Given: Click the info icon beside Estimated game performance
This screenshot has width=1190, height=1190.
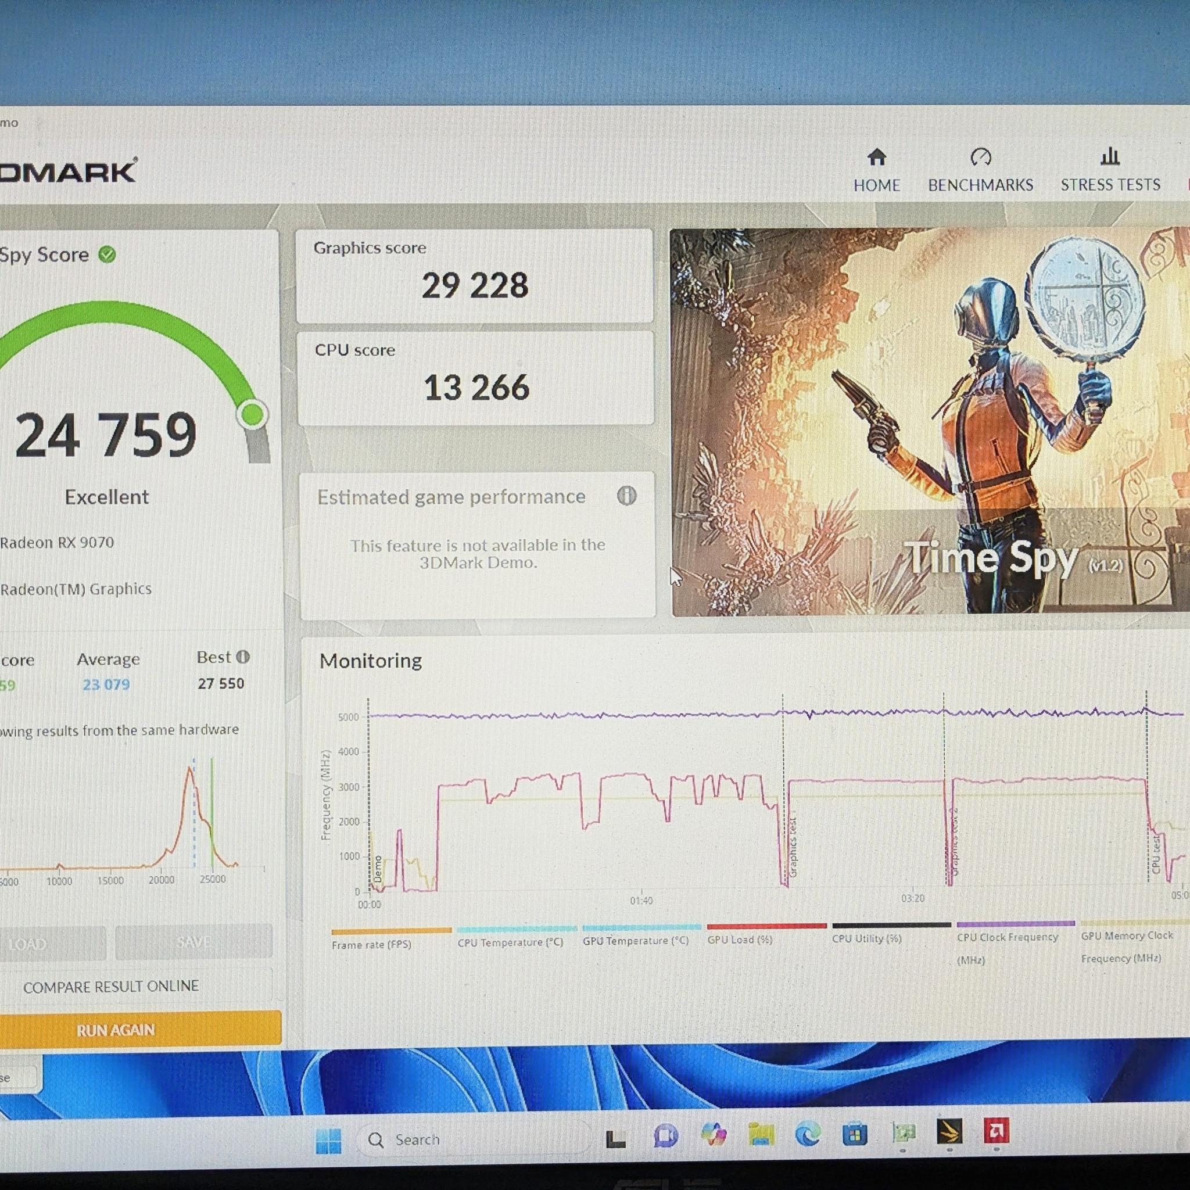Looking at the screenshot, I should pos(626,495).
